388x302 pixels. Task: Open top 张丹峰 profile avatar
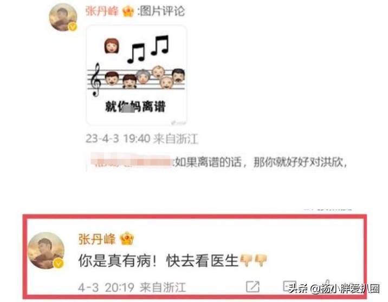63,17
